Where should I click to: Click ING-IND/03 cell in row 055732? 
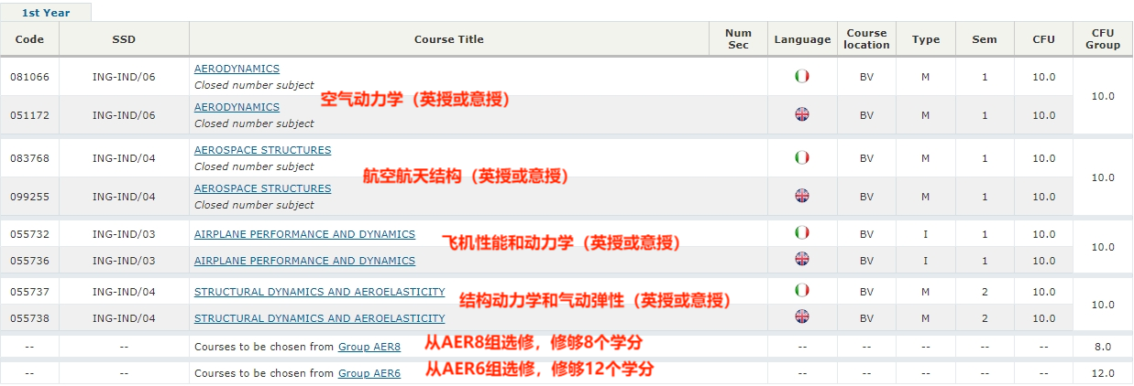click(x=124, y=234)
